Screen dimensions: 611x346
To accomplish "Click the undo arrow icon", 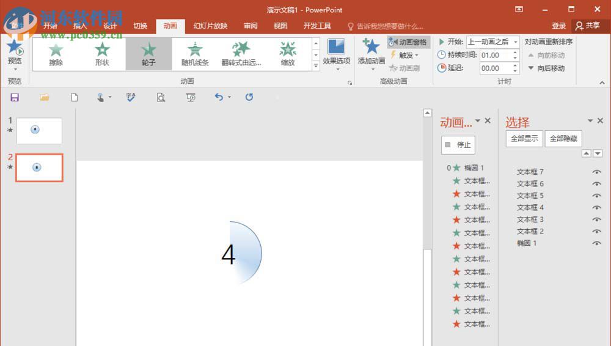I will (219, 97).
